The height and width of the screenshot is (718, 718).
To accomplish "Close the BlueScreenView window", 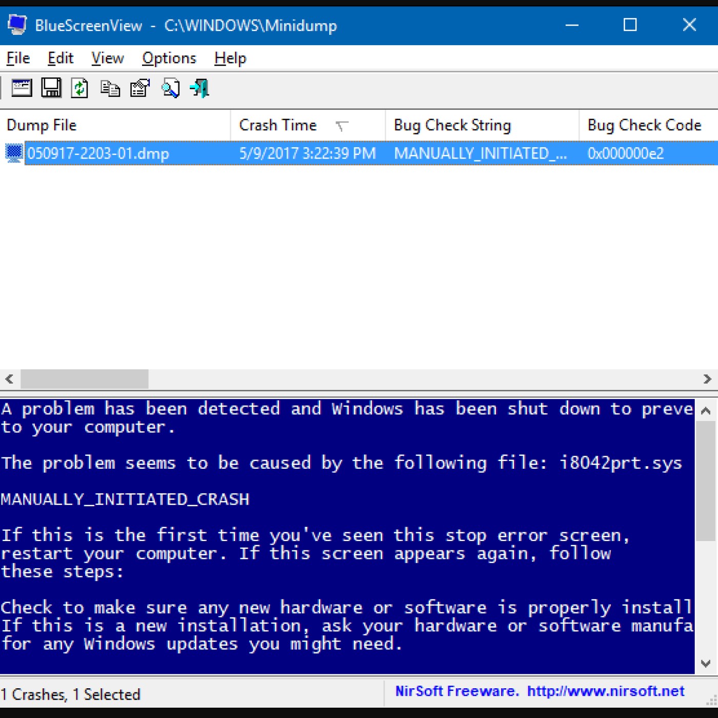I will 689,25.
